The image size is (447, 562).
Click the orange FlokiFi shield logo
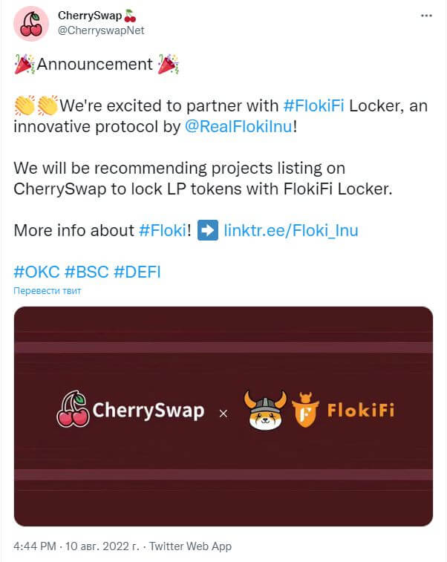point(305,410)
